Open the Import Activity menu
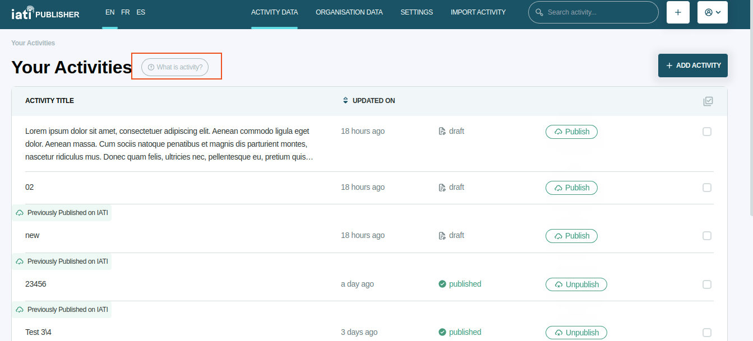The image size is (753, 341). click(478, 12)
